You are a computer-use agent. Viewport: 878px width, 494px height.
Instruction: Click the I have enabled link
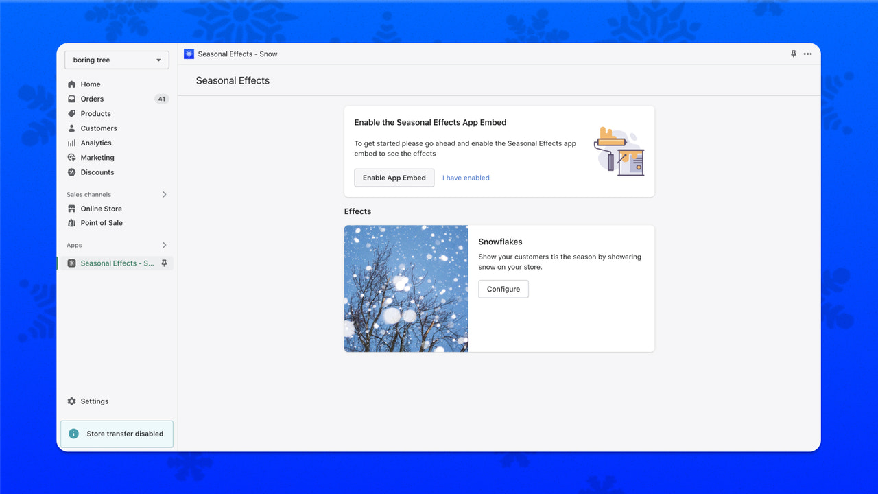(466, 178)
